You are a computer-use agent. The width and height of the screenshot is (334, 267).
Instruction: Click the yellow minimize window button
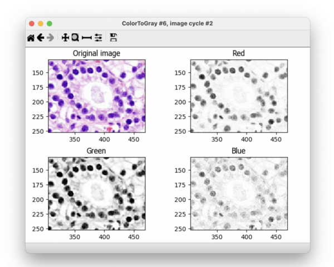click(41, 24)
